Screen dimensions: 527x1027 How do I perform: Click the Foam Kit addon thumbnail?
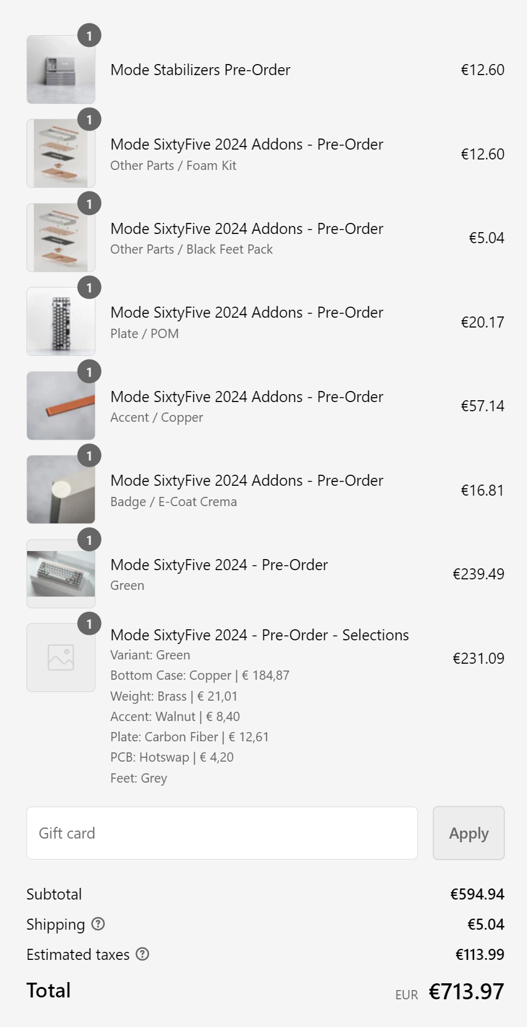60,153
